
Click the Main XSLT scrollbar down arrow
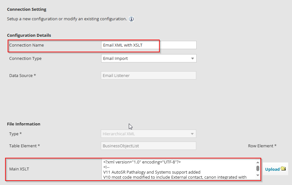(x=258, y=175)
